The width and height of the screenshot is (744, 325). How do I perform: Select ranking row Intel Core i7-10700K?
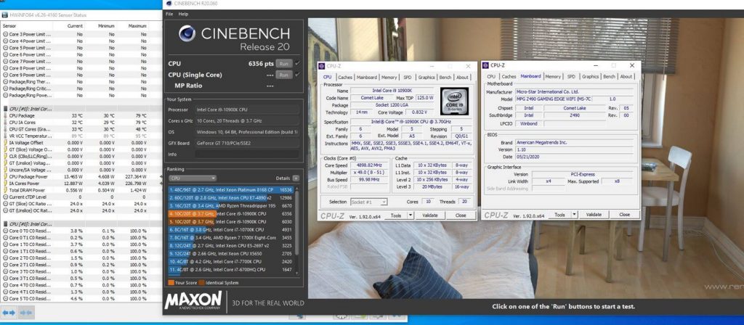231,229
